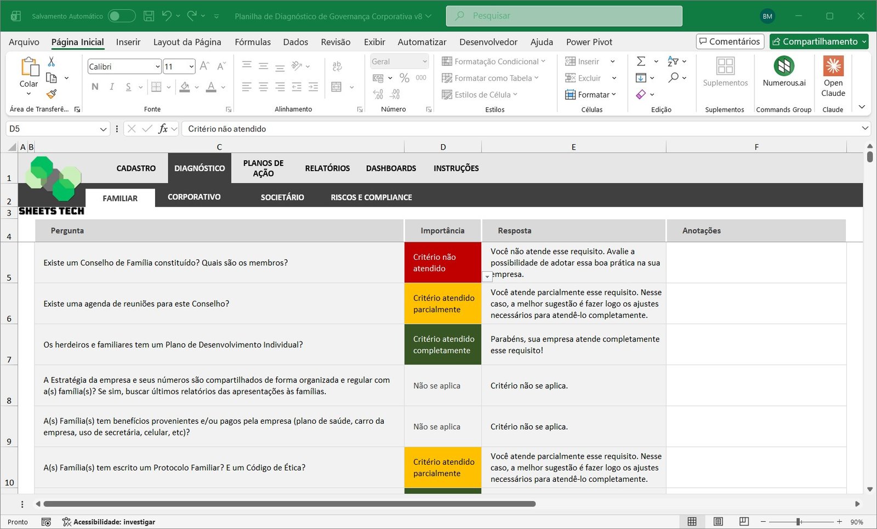Click the AutoSum sigma icon
This screenshot has height=529, width=877.
click(641, 61)
